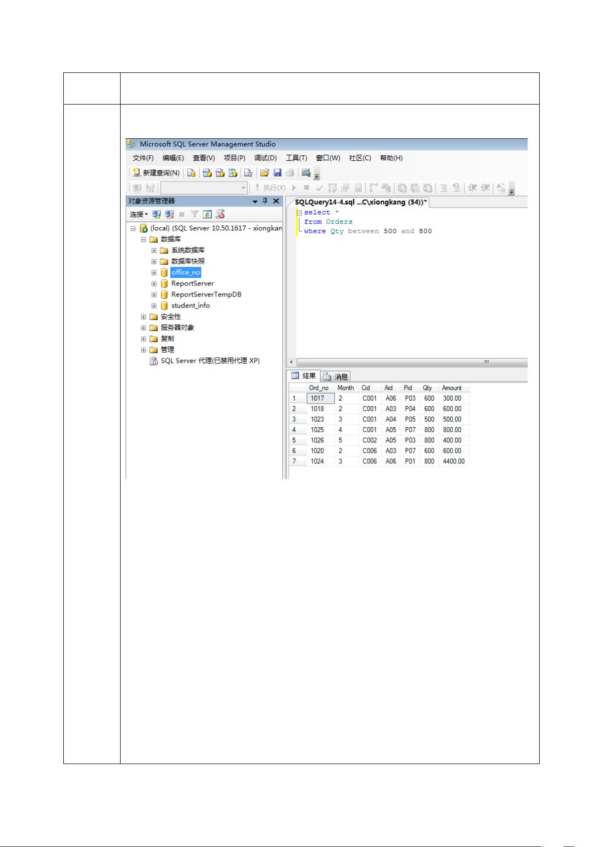Toggle the auto-hide pin on Object Explorer
This screenshot has width=599, height=847.
pos(265,201)
